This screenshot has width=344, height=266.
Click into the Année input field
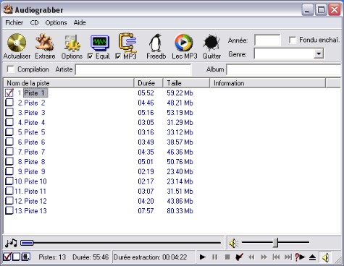tap(267, 40)
